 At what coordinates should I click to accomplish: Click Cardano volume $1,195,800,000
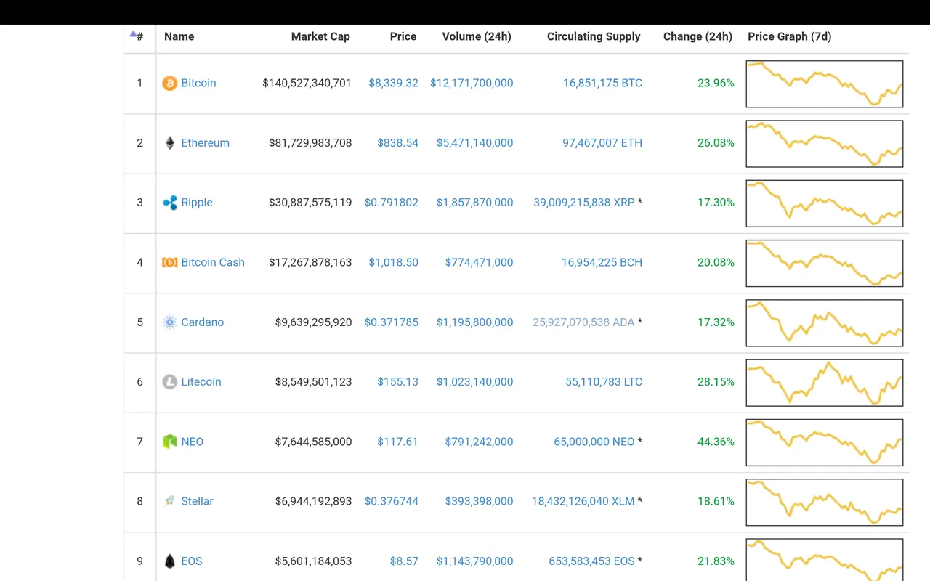(474, 322)
